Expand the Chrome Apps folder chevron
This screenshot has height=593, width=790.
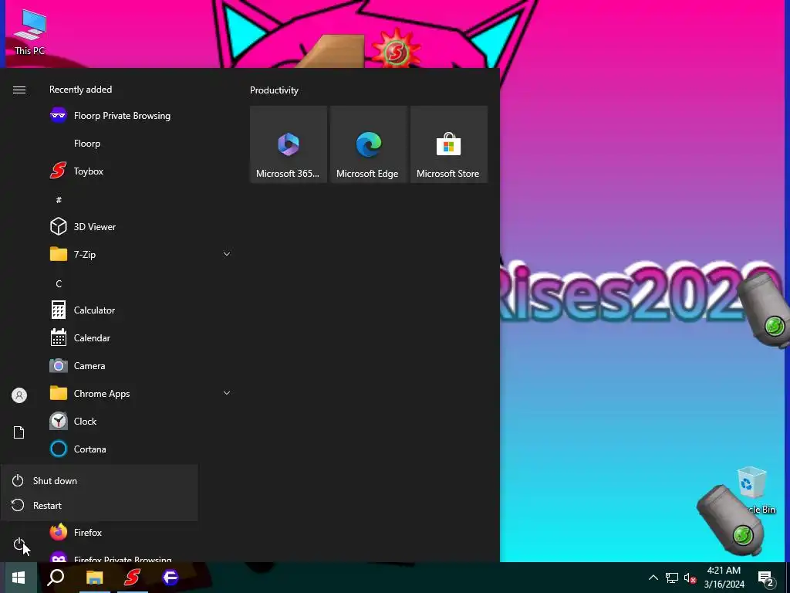227,393
